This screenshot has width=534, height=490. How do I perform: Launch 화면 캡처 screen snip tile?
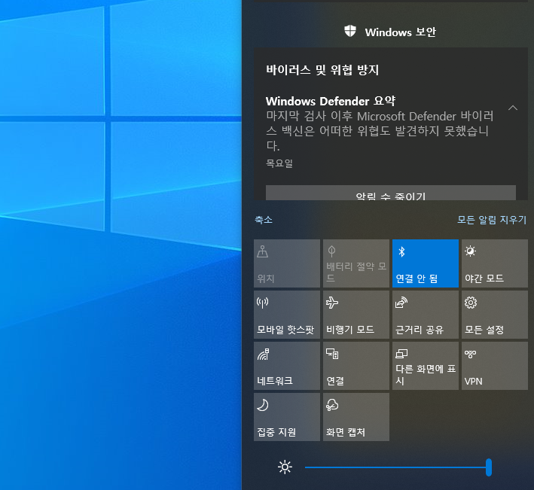(356, 417)
